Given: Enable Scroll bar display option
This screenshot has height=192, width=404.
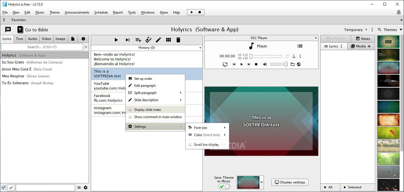Looking at the screenshot, I should [190, 144].
